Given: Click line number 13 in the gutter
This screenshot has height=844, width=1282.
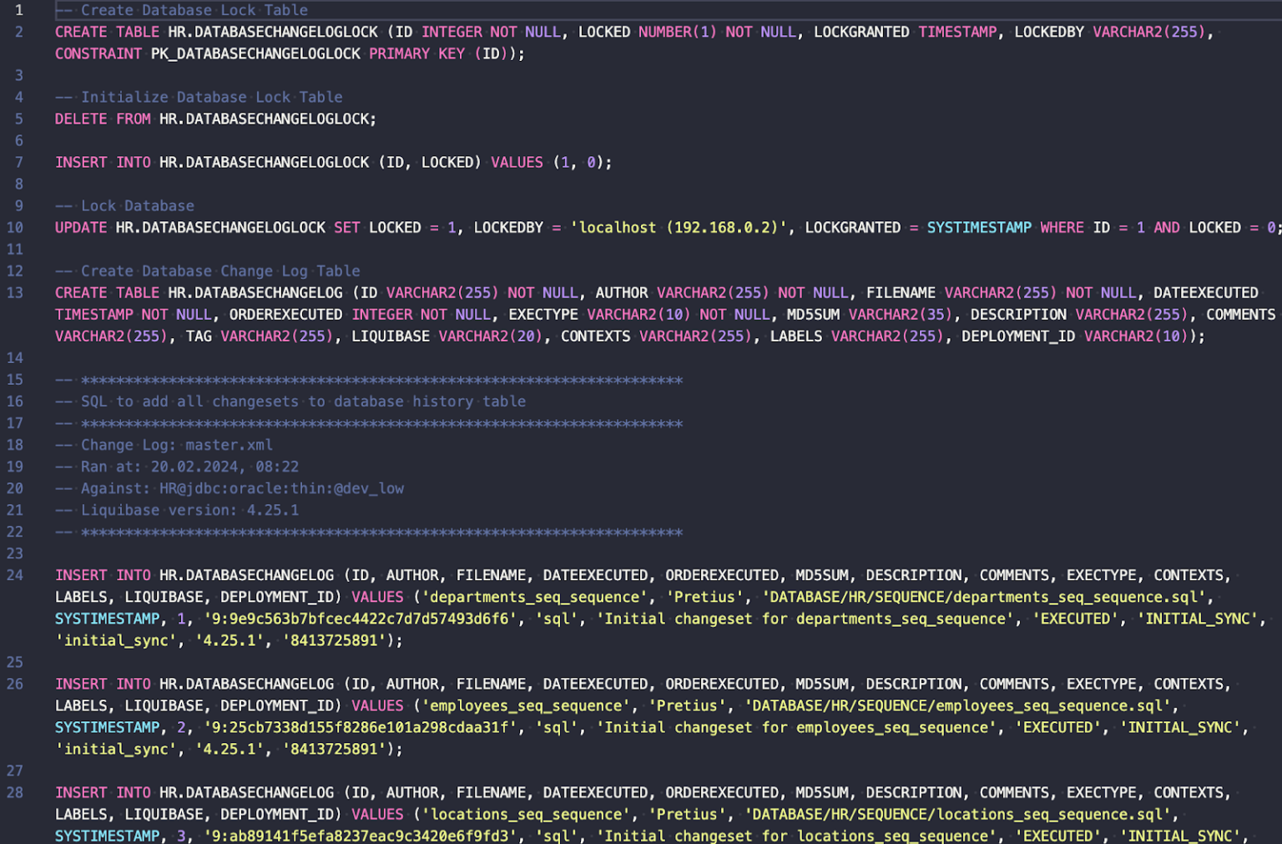Looking at the screenshot, I should [15, 293].
